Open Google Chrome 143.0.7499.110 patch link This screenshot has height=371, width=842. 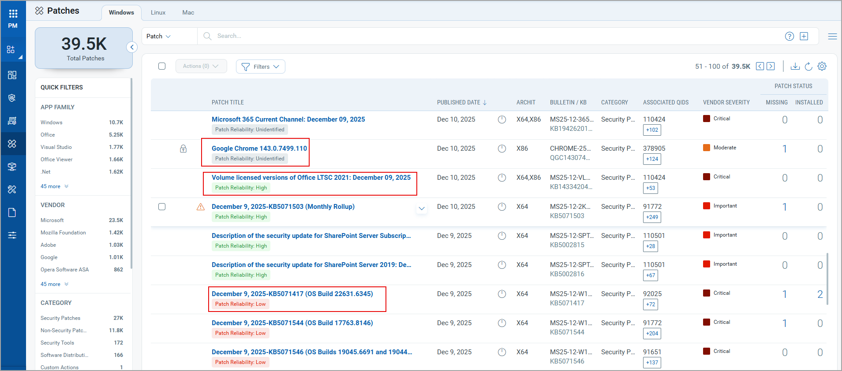[259, 148]
